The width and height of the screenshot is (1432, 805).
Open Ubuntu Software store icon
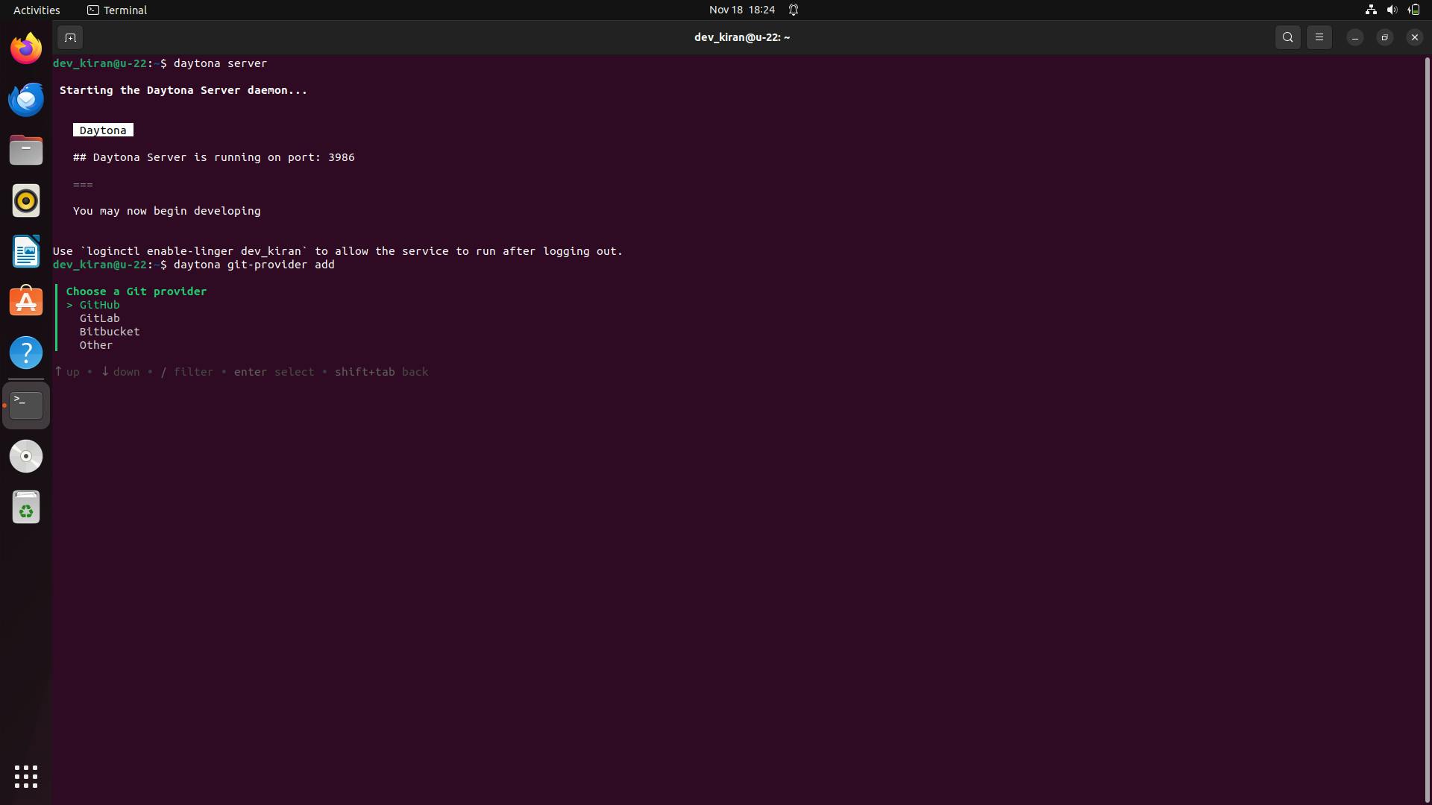coord(26,302)
